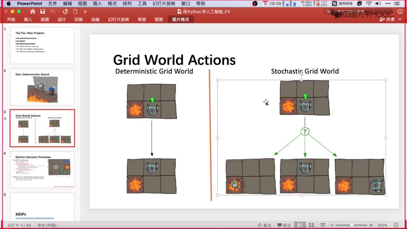Image resolution: width=407 pixels, height=229 pixels.
Task: Click the animation star marker beside slide 3
Action: (5, 118)
